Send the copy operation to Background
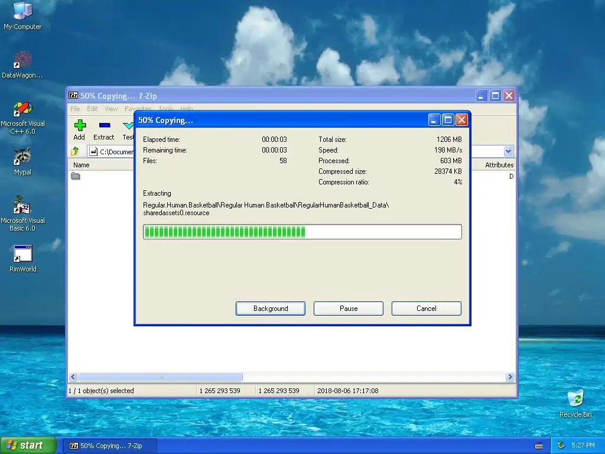This screenshot has width=605, height=454. click(271, 309)
